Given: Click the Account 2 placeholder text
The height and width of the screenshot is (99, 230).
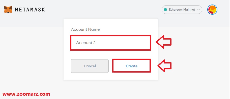Looking at the screenshot, I should click(86, 43).
